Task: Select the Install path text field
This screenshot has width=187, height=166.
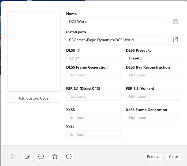Action: 117,40
